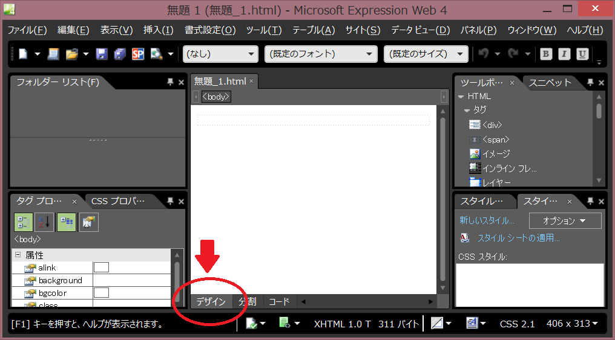Click the Visual Aids status bar icon
615x340 pixels.
(x=437, y=323)
